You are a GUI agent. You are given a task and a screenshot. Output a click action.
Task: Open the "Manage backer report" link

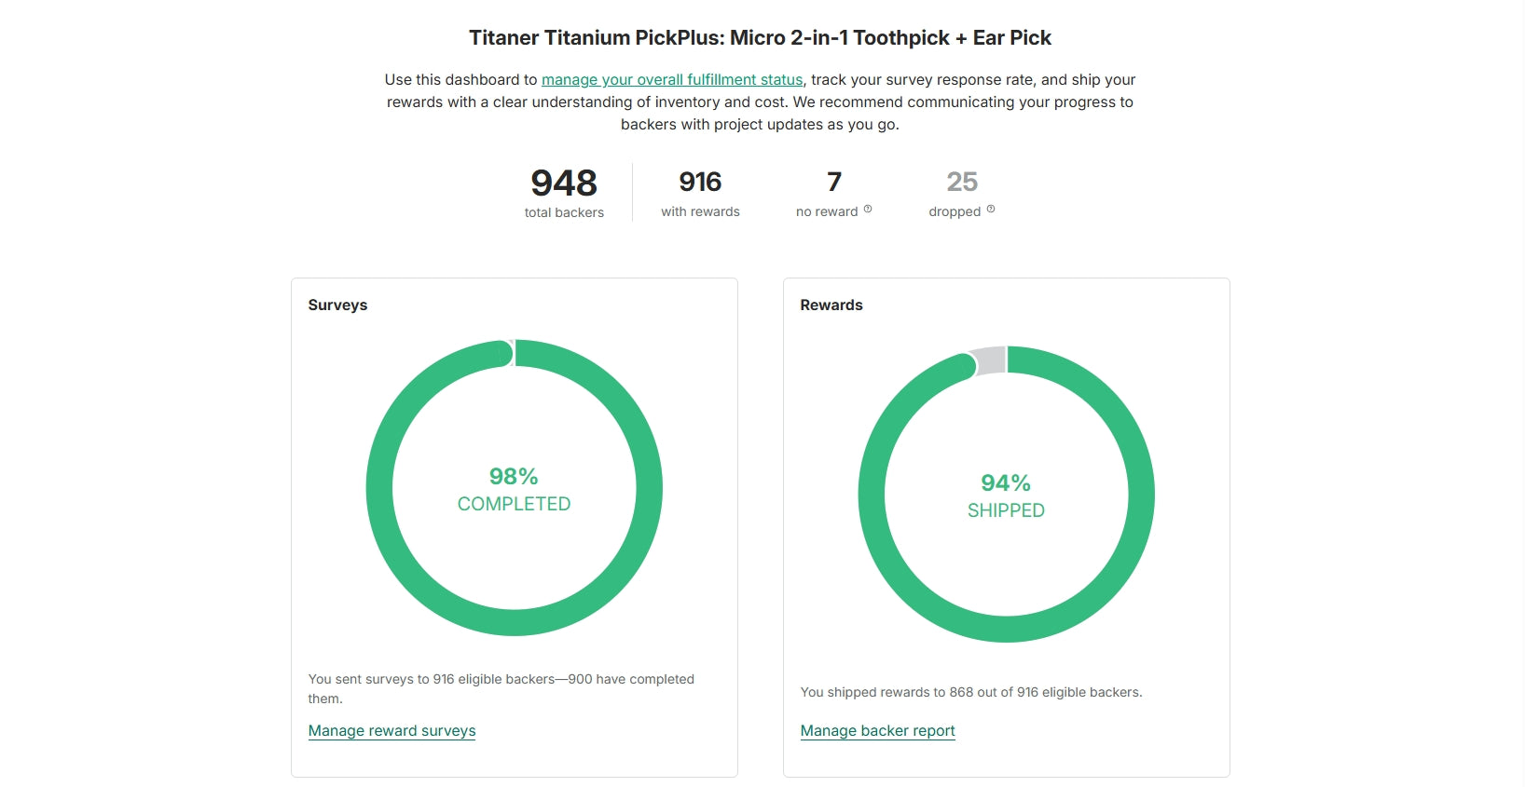coord(877,731)
